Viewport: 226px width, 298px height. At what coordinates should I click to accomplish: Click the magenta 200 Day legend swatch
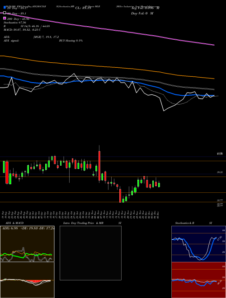coord(5,19)
